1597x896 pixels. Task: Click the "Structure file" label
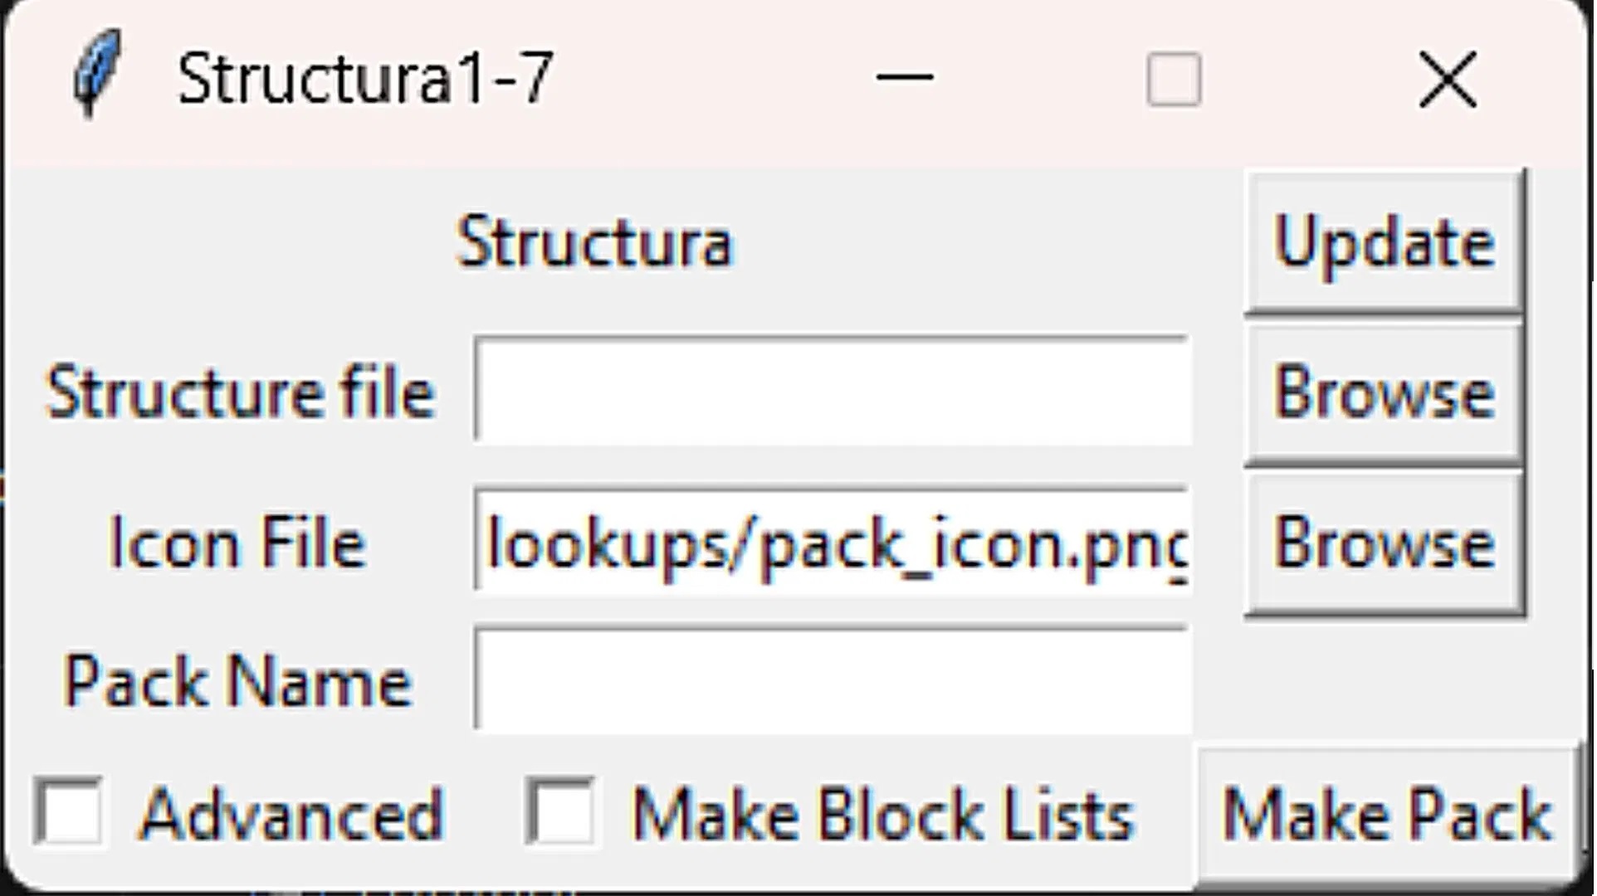(x=241, y=392)
